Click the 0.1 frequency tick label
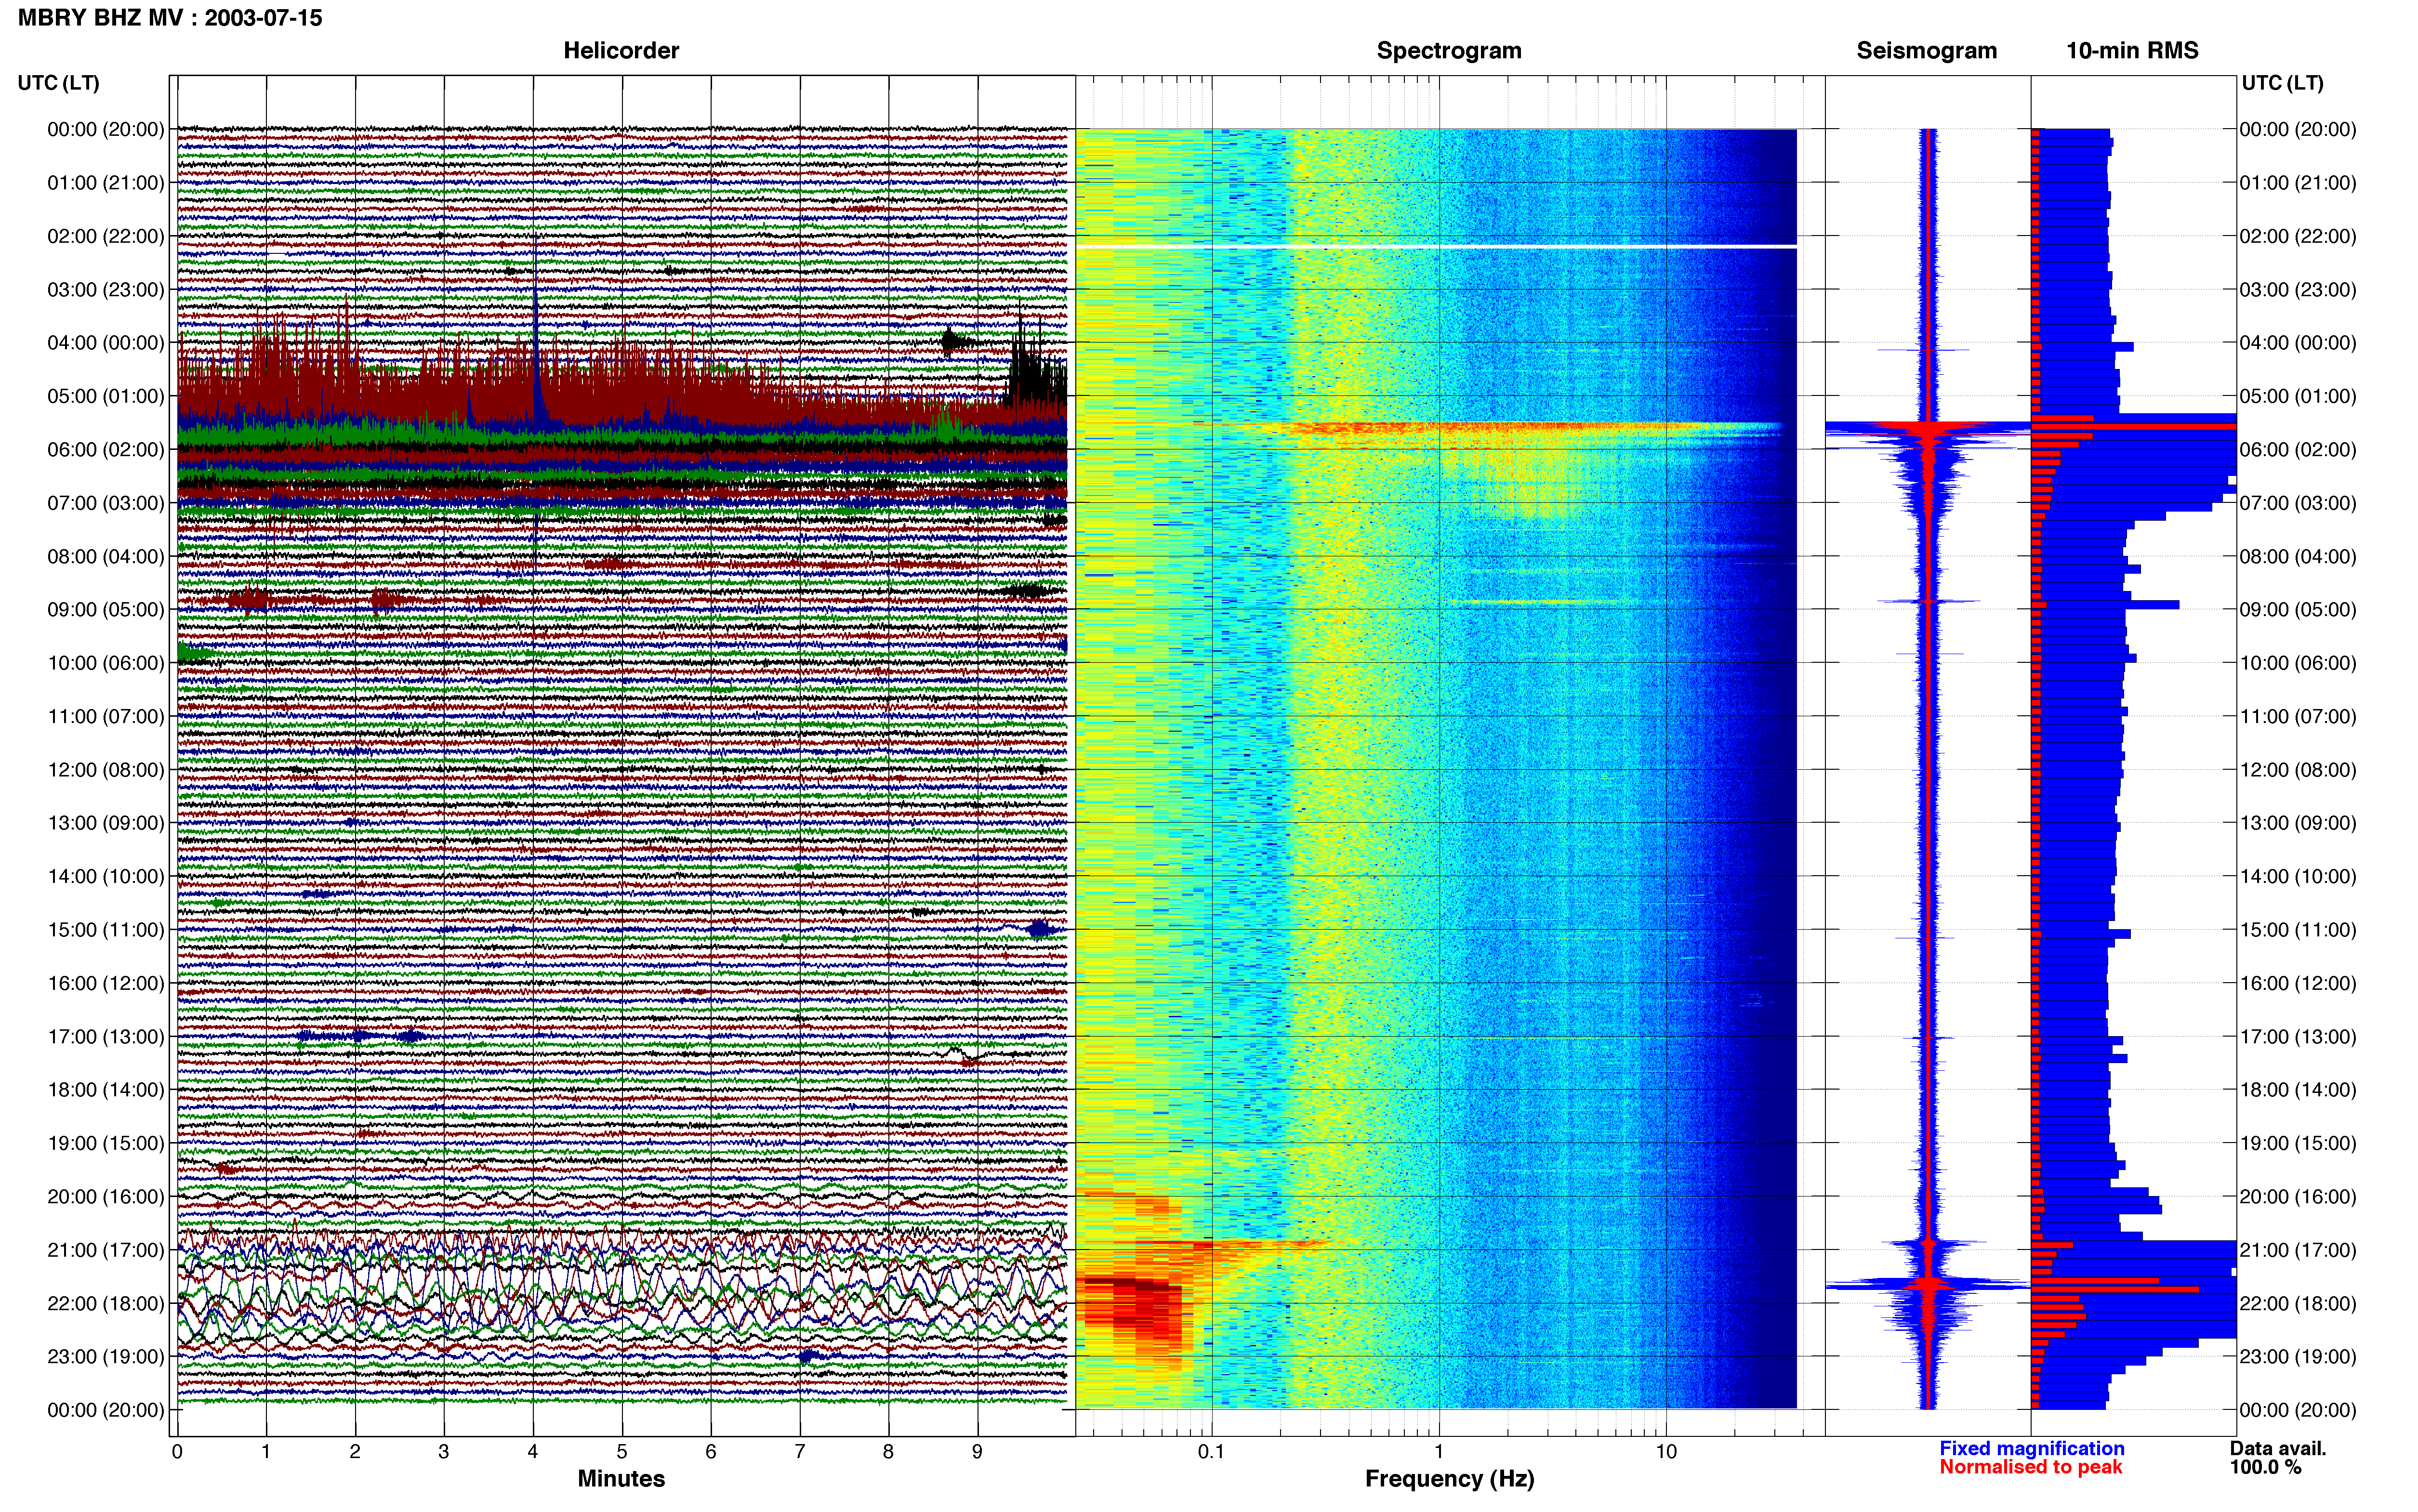The height and width of the screenshot is (1512, 2418). 1211,1452
